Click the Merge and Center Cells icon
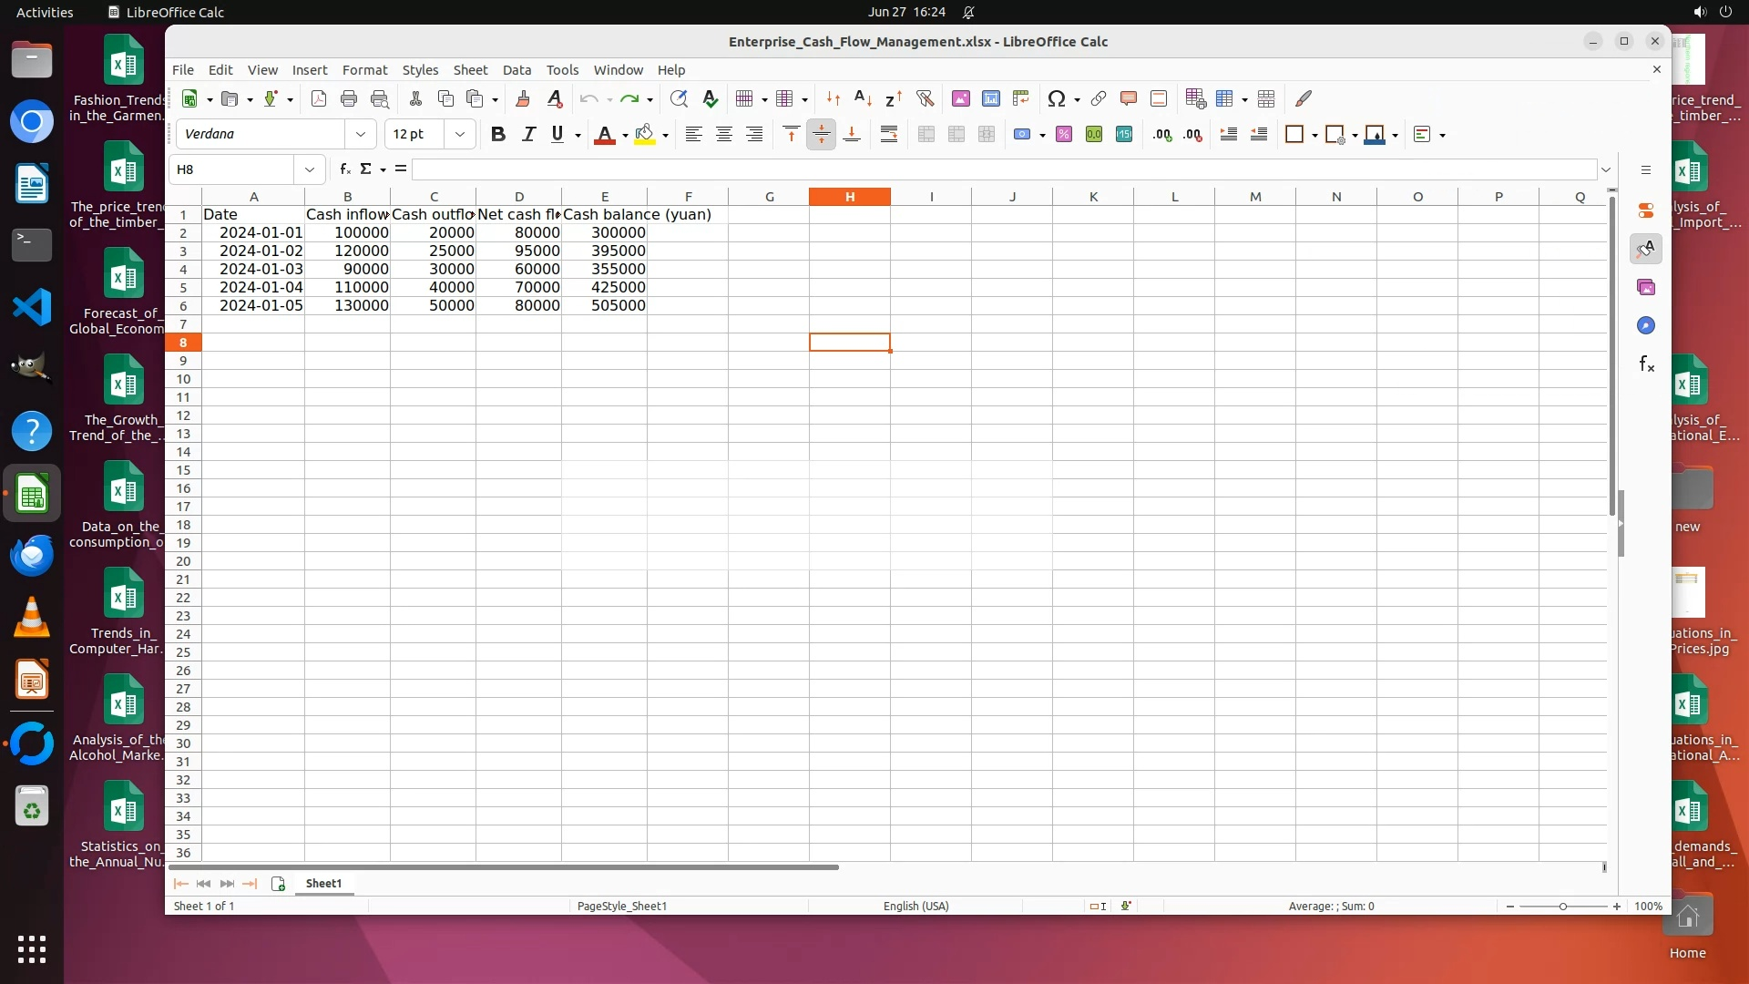This screenshot has height=984, width=1749. point(926,134)
